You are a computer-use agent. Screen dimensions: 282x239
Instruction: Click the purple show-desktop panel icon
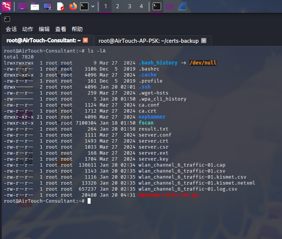(22, 6)
